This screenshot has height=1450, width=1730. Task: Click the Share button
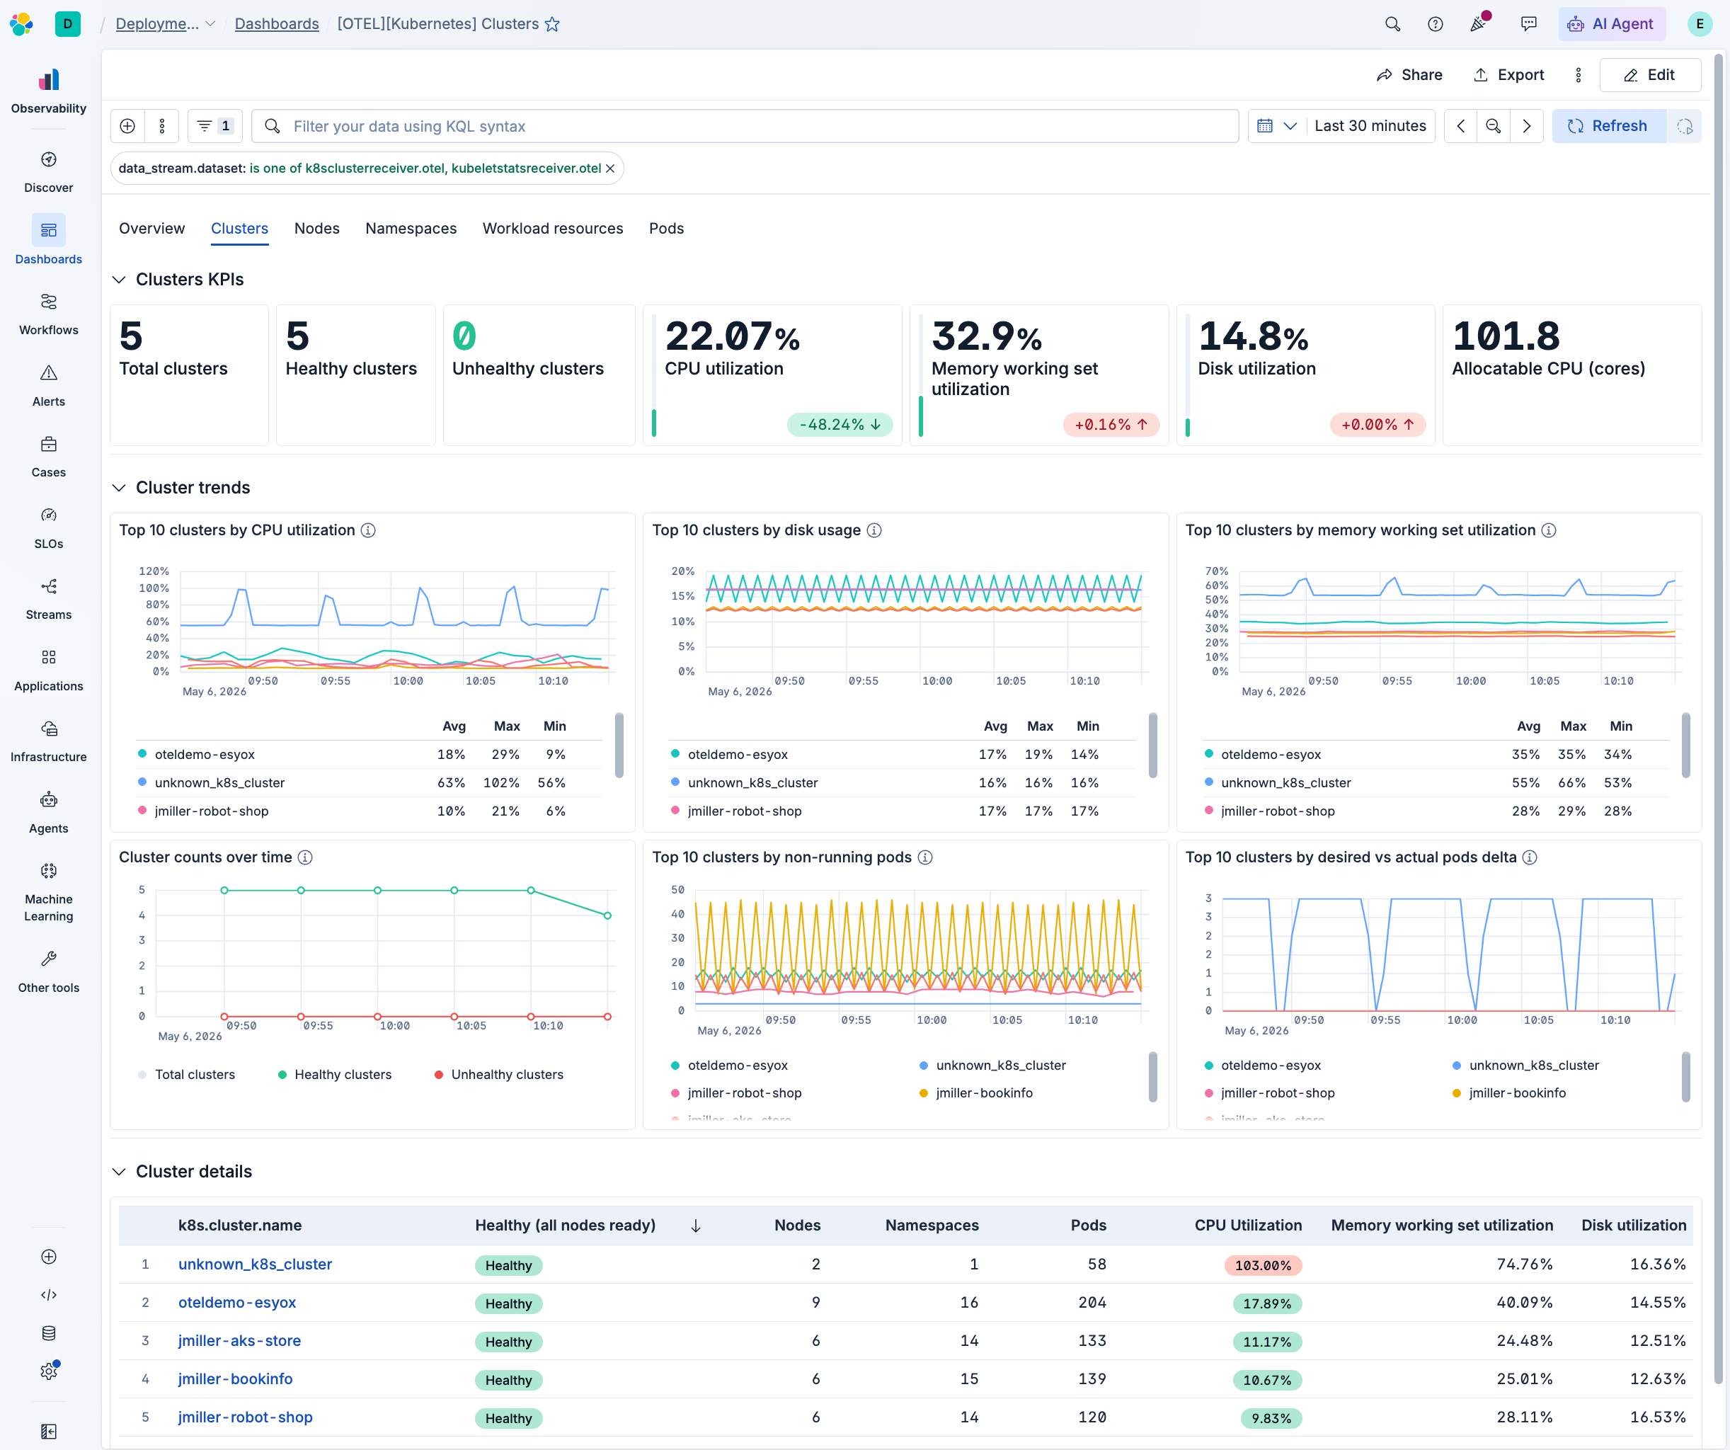coord(1409,75)
